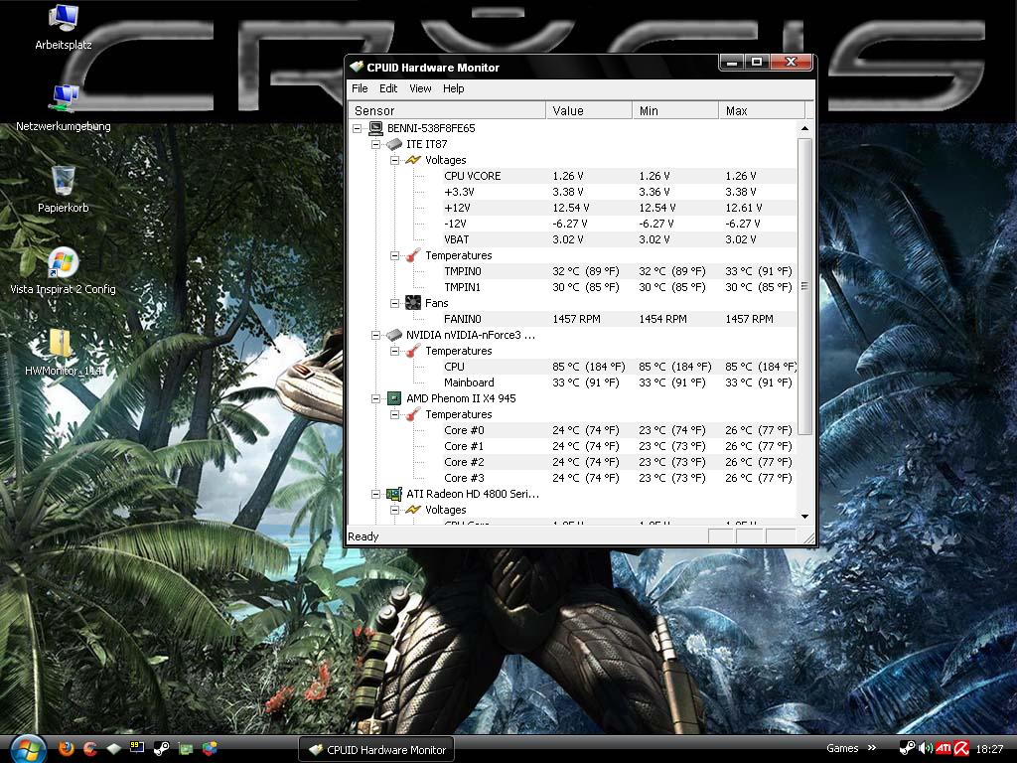The image size is (1017, 763).
Task: Collapse the BENNI-538F8FE65 root node
Action: point(357,128)
